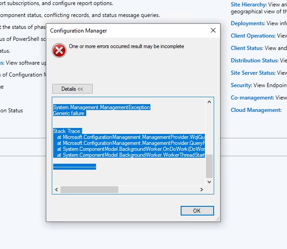
Task: Open the Security link
Action: [241, 85]
